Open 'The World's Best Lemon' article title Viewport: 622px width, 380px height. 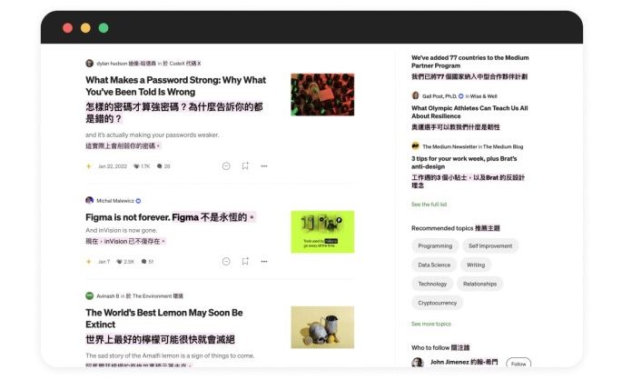pos(164,318)
